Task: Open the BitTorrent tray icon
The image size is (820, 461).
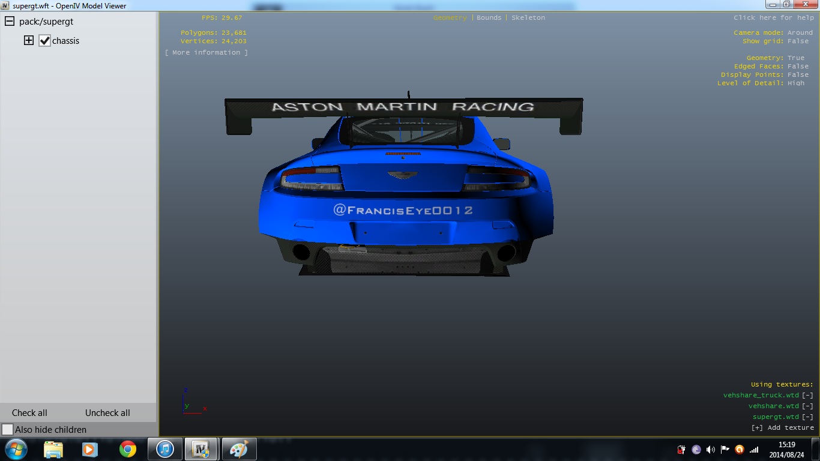Action: point(696,450)
